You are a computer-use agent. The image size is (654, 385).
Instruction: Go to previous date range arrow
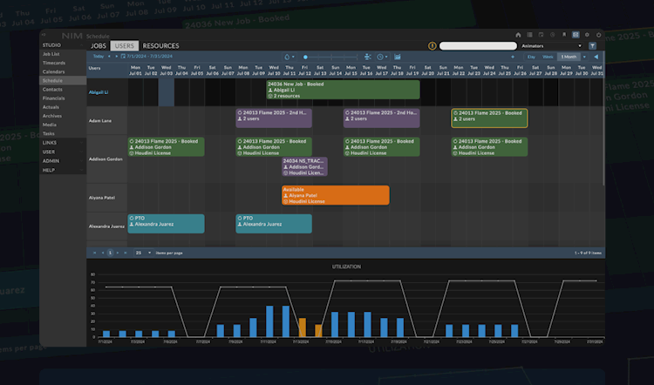(x=109, y=57)
